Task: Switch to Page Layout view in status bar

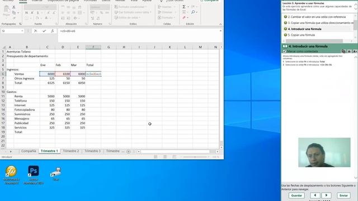Action: point(165,157)
